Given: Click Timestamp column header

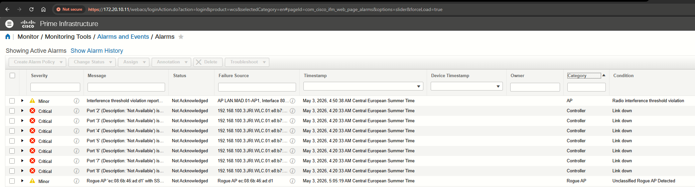Looking at the screenshot, I should pos(315,76).
